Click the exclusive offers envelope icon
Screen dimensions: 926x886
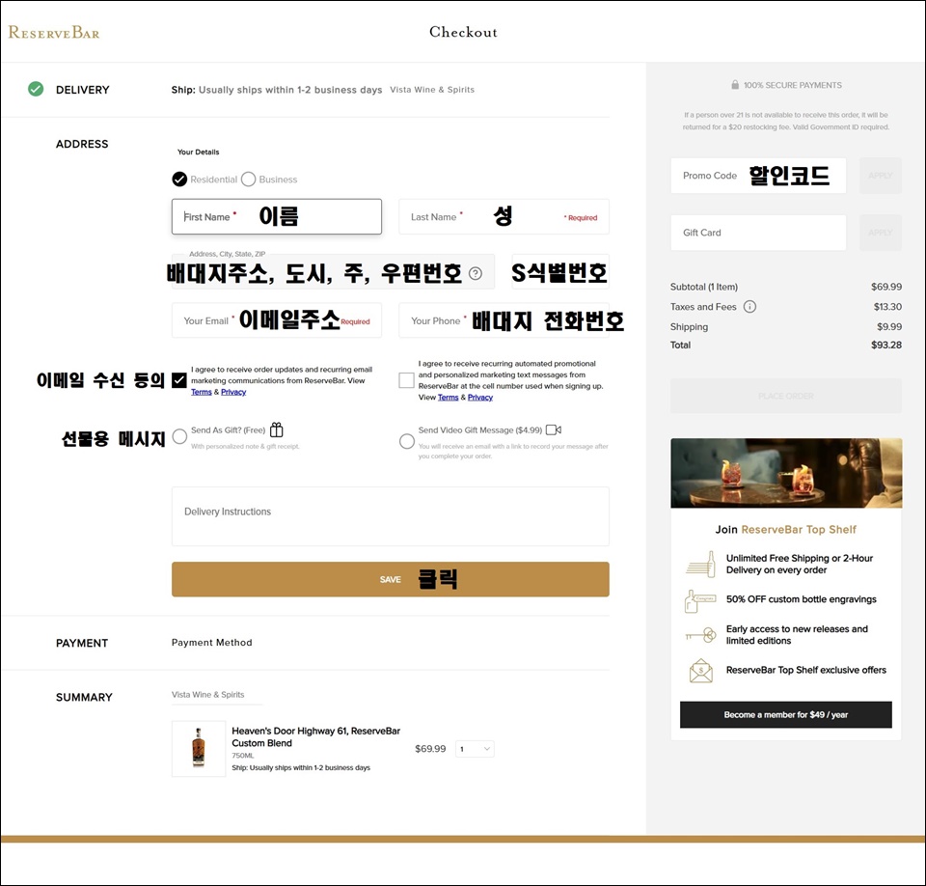click(701, 671)
